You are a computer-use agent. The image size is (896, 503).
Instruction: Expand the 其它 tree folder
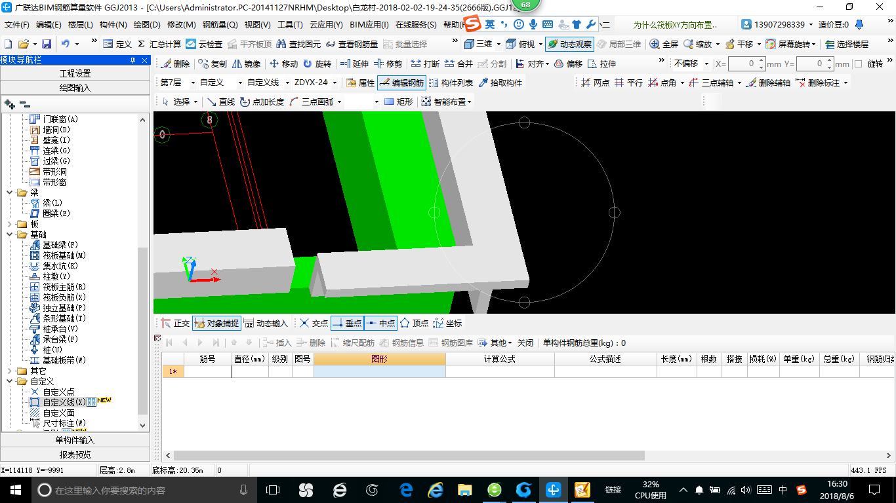point(10,371)
